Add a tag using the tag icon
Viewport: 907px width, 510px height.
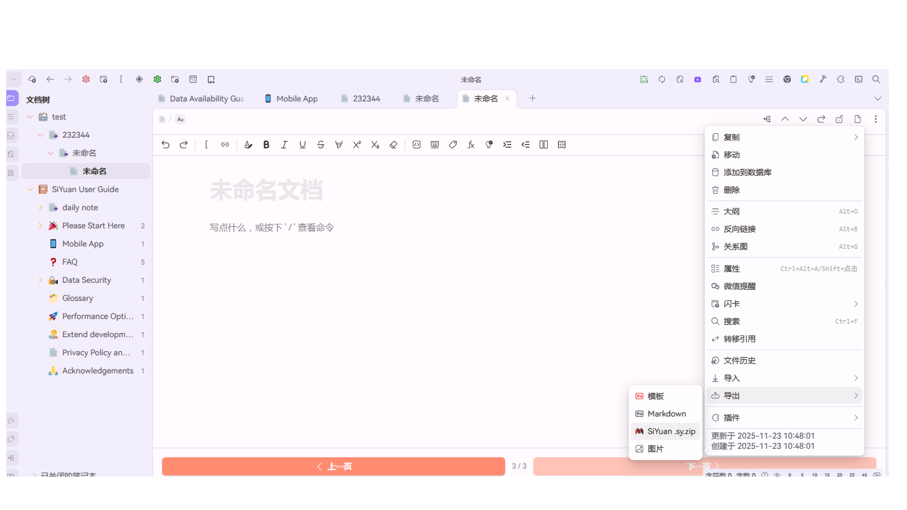coord(452,144)
